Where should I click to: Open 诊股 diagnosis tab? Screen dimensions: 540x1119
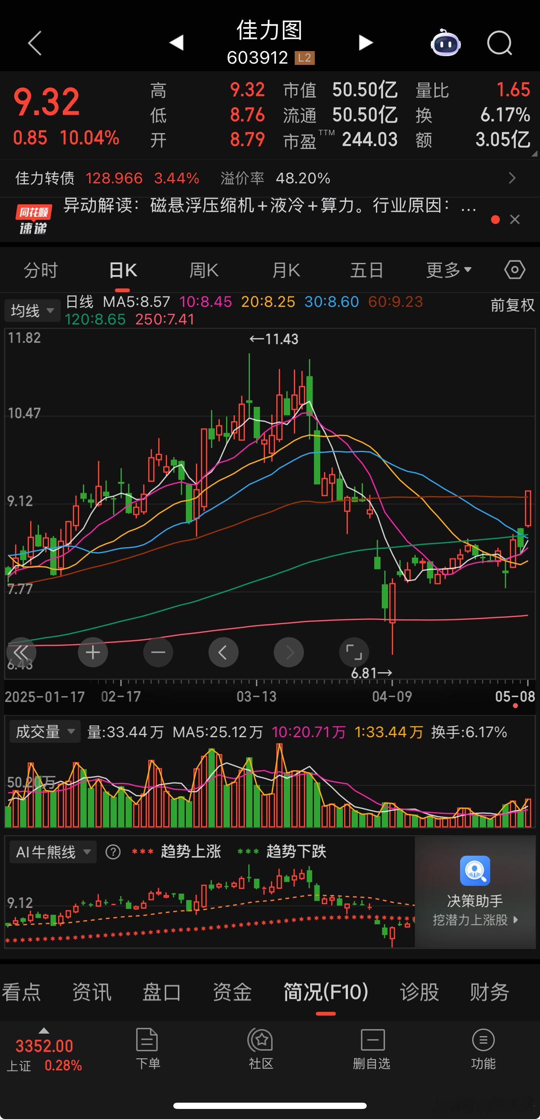coord(420,992)
